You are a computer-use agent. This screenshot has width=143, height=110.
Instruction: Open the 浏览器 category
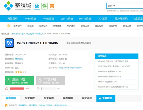click(x=31, y=26)
